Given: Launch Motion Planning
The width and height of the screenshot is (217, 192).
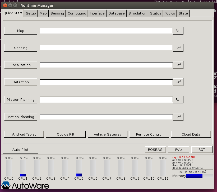Looking at the screenshot, I should pyautogui.click(x=21, y=117).
